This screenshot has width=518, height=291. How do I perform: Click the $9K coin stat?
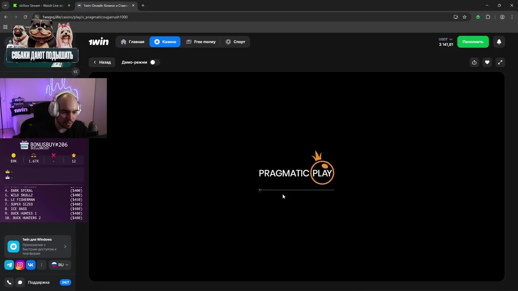(13, 158)
